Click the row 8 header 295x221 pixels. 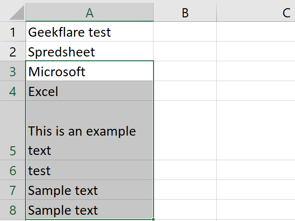coord(13,210)
